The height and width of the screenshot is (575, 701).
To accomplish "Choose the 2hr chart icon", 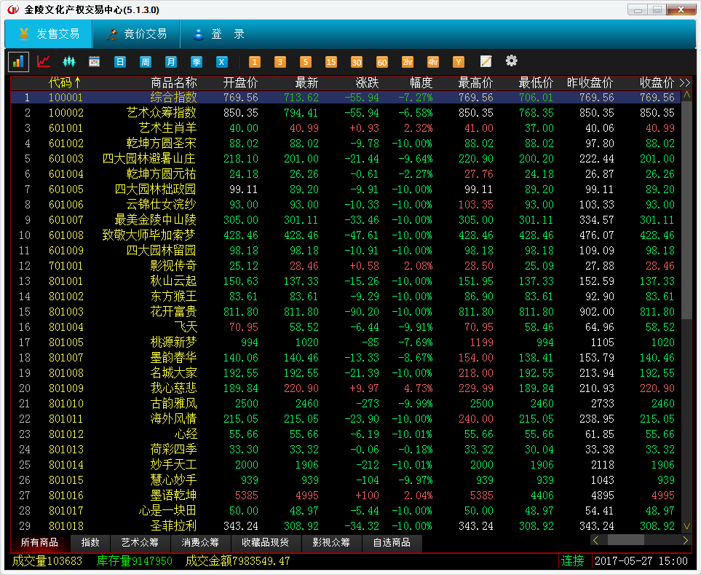I will point(407,62).
